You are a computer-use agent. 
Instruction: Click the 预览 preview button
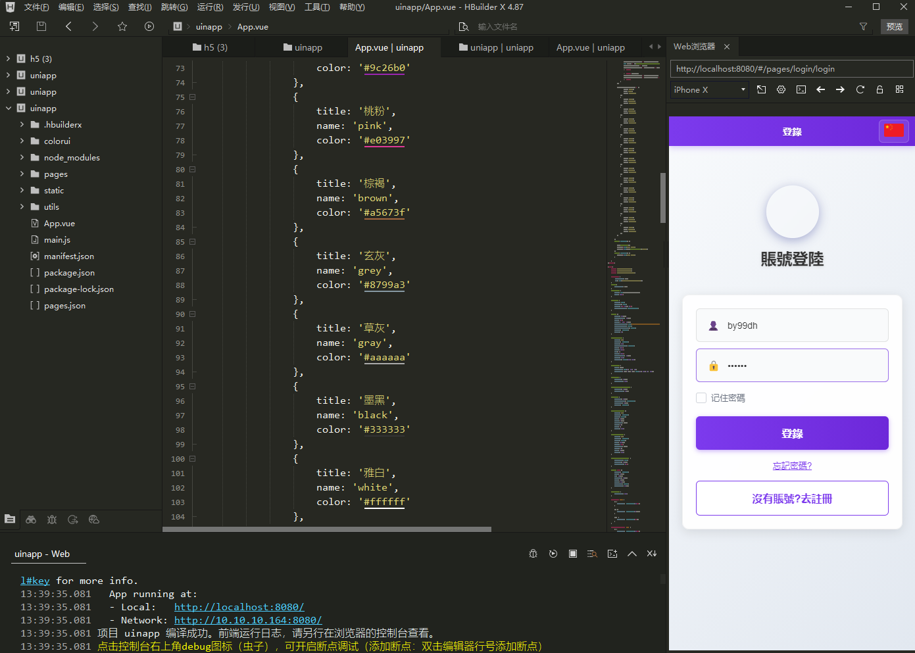point(895,26)
